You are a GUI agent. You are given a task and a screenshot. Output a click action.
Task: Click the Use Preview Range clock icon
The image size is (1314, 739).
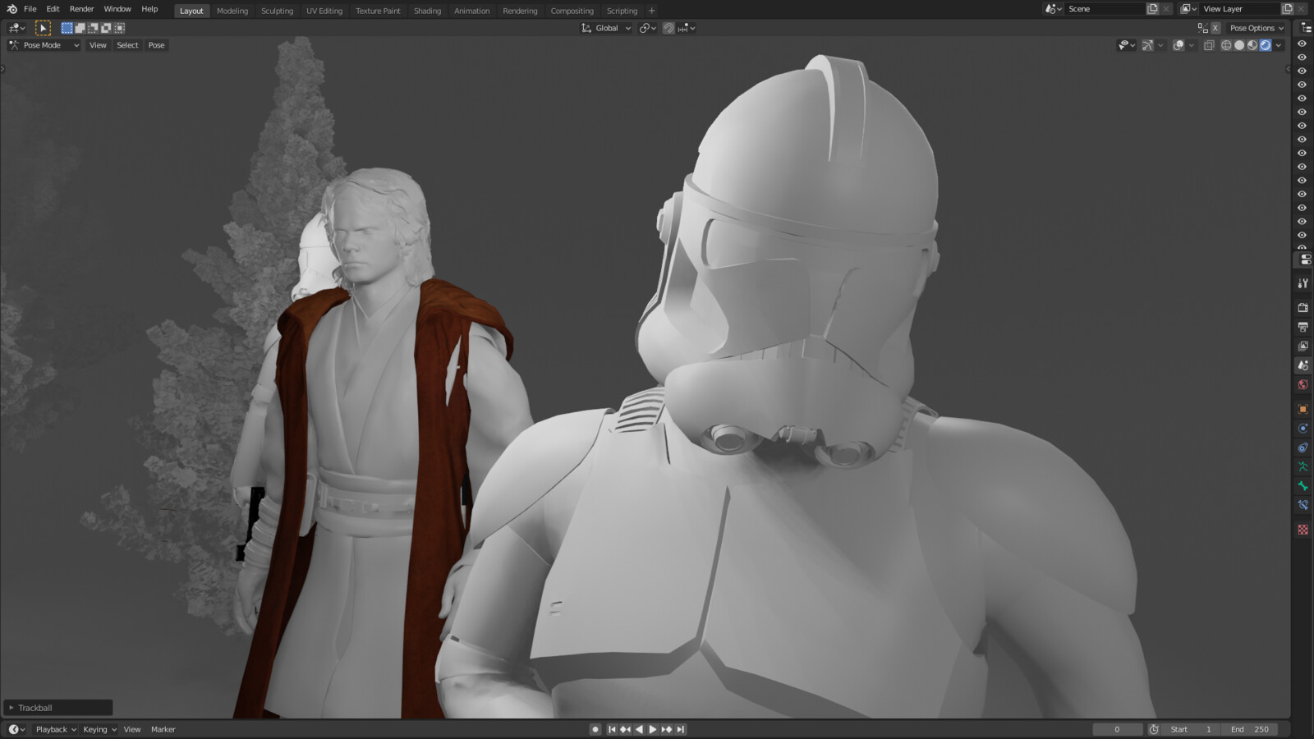(1154, 729)
